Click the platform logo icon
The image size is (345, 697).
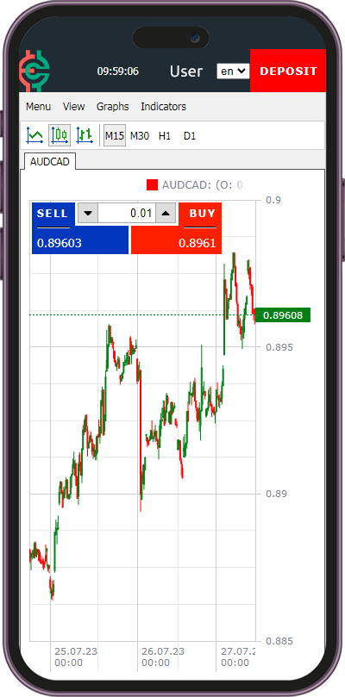[x=34, y=72]
